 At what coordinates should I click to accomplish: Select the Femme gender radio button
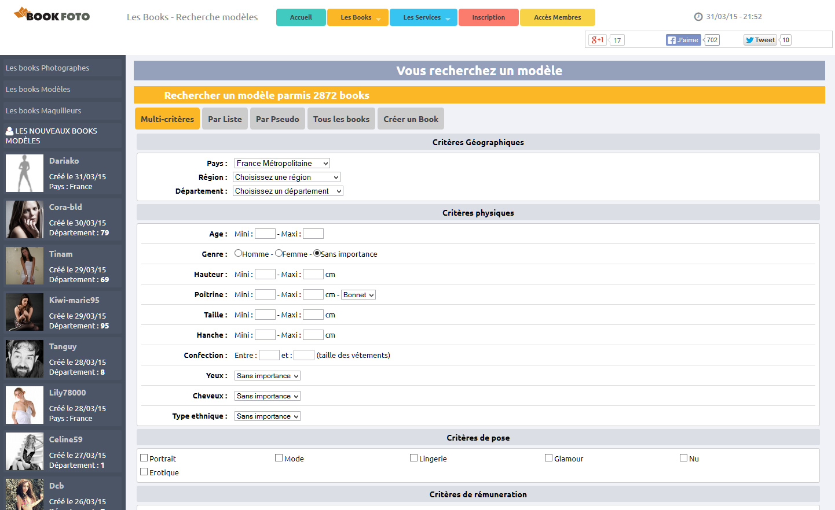tap(279, 253)
